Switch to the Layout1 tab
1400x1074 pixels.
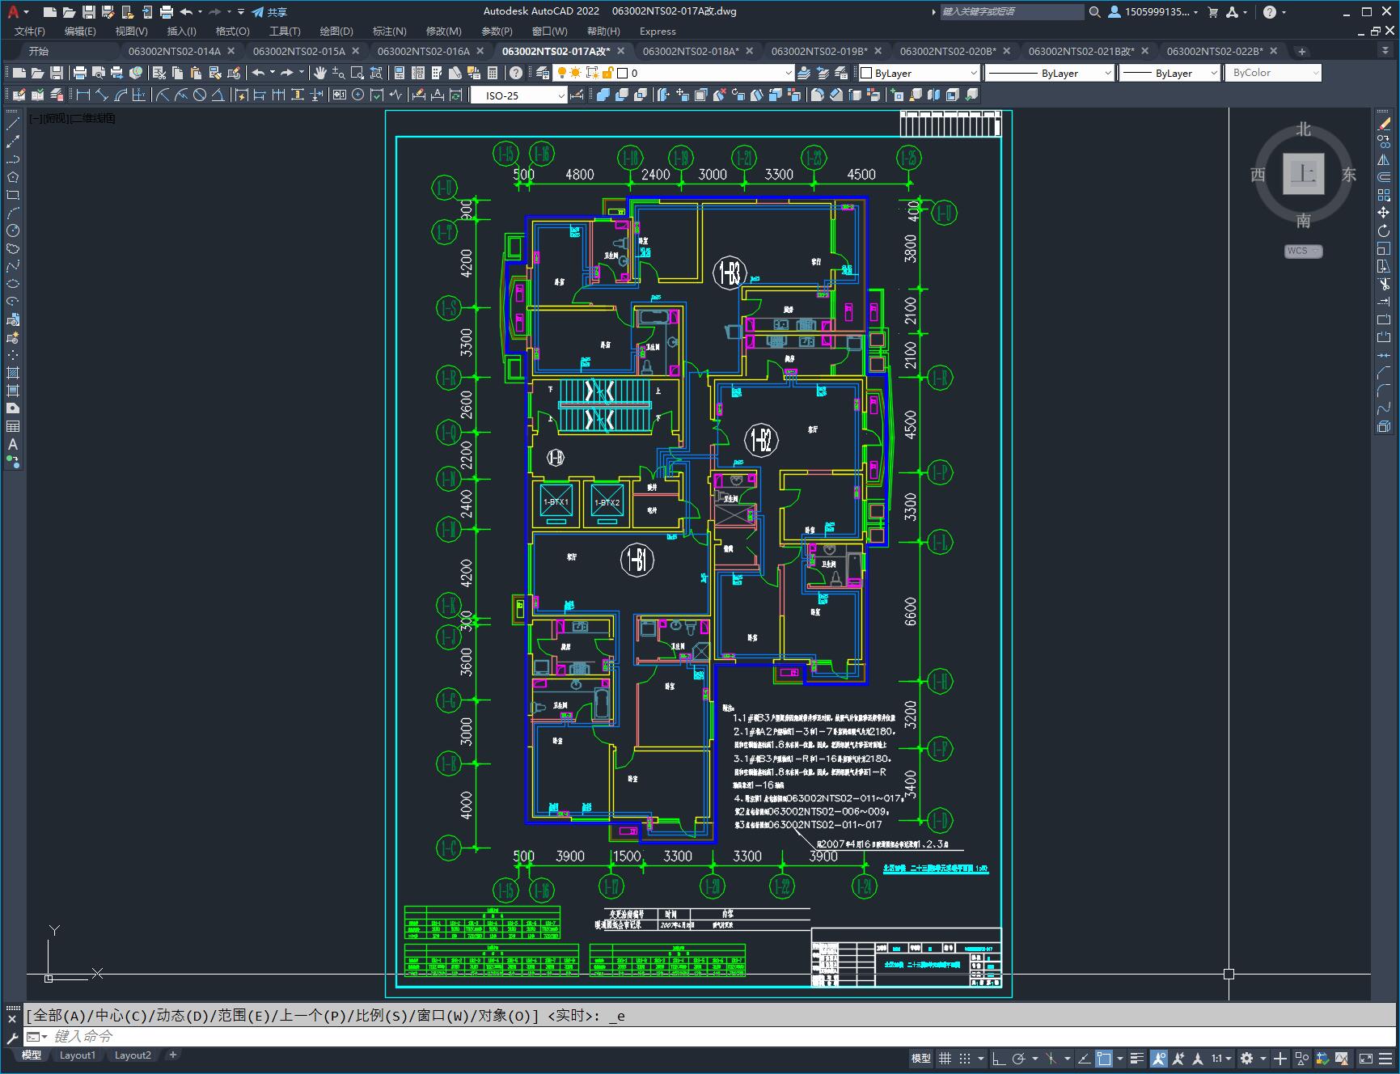click(x=78, y=1055)
